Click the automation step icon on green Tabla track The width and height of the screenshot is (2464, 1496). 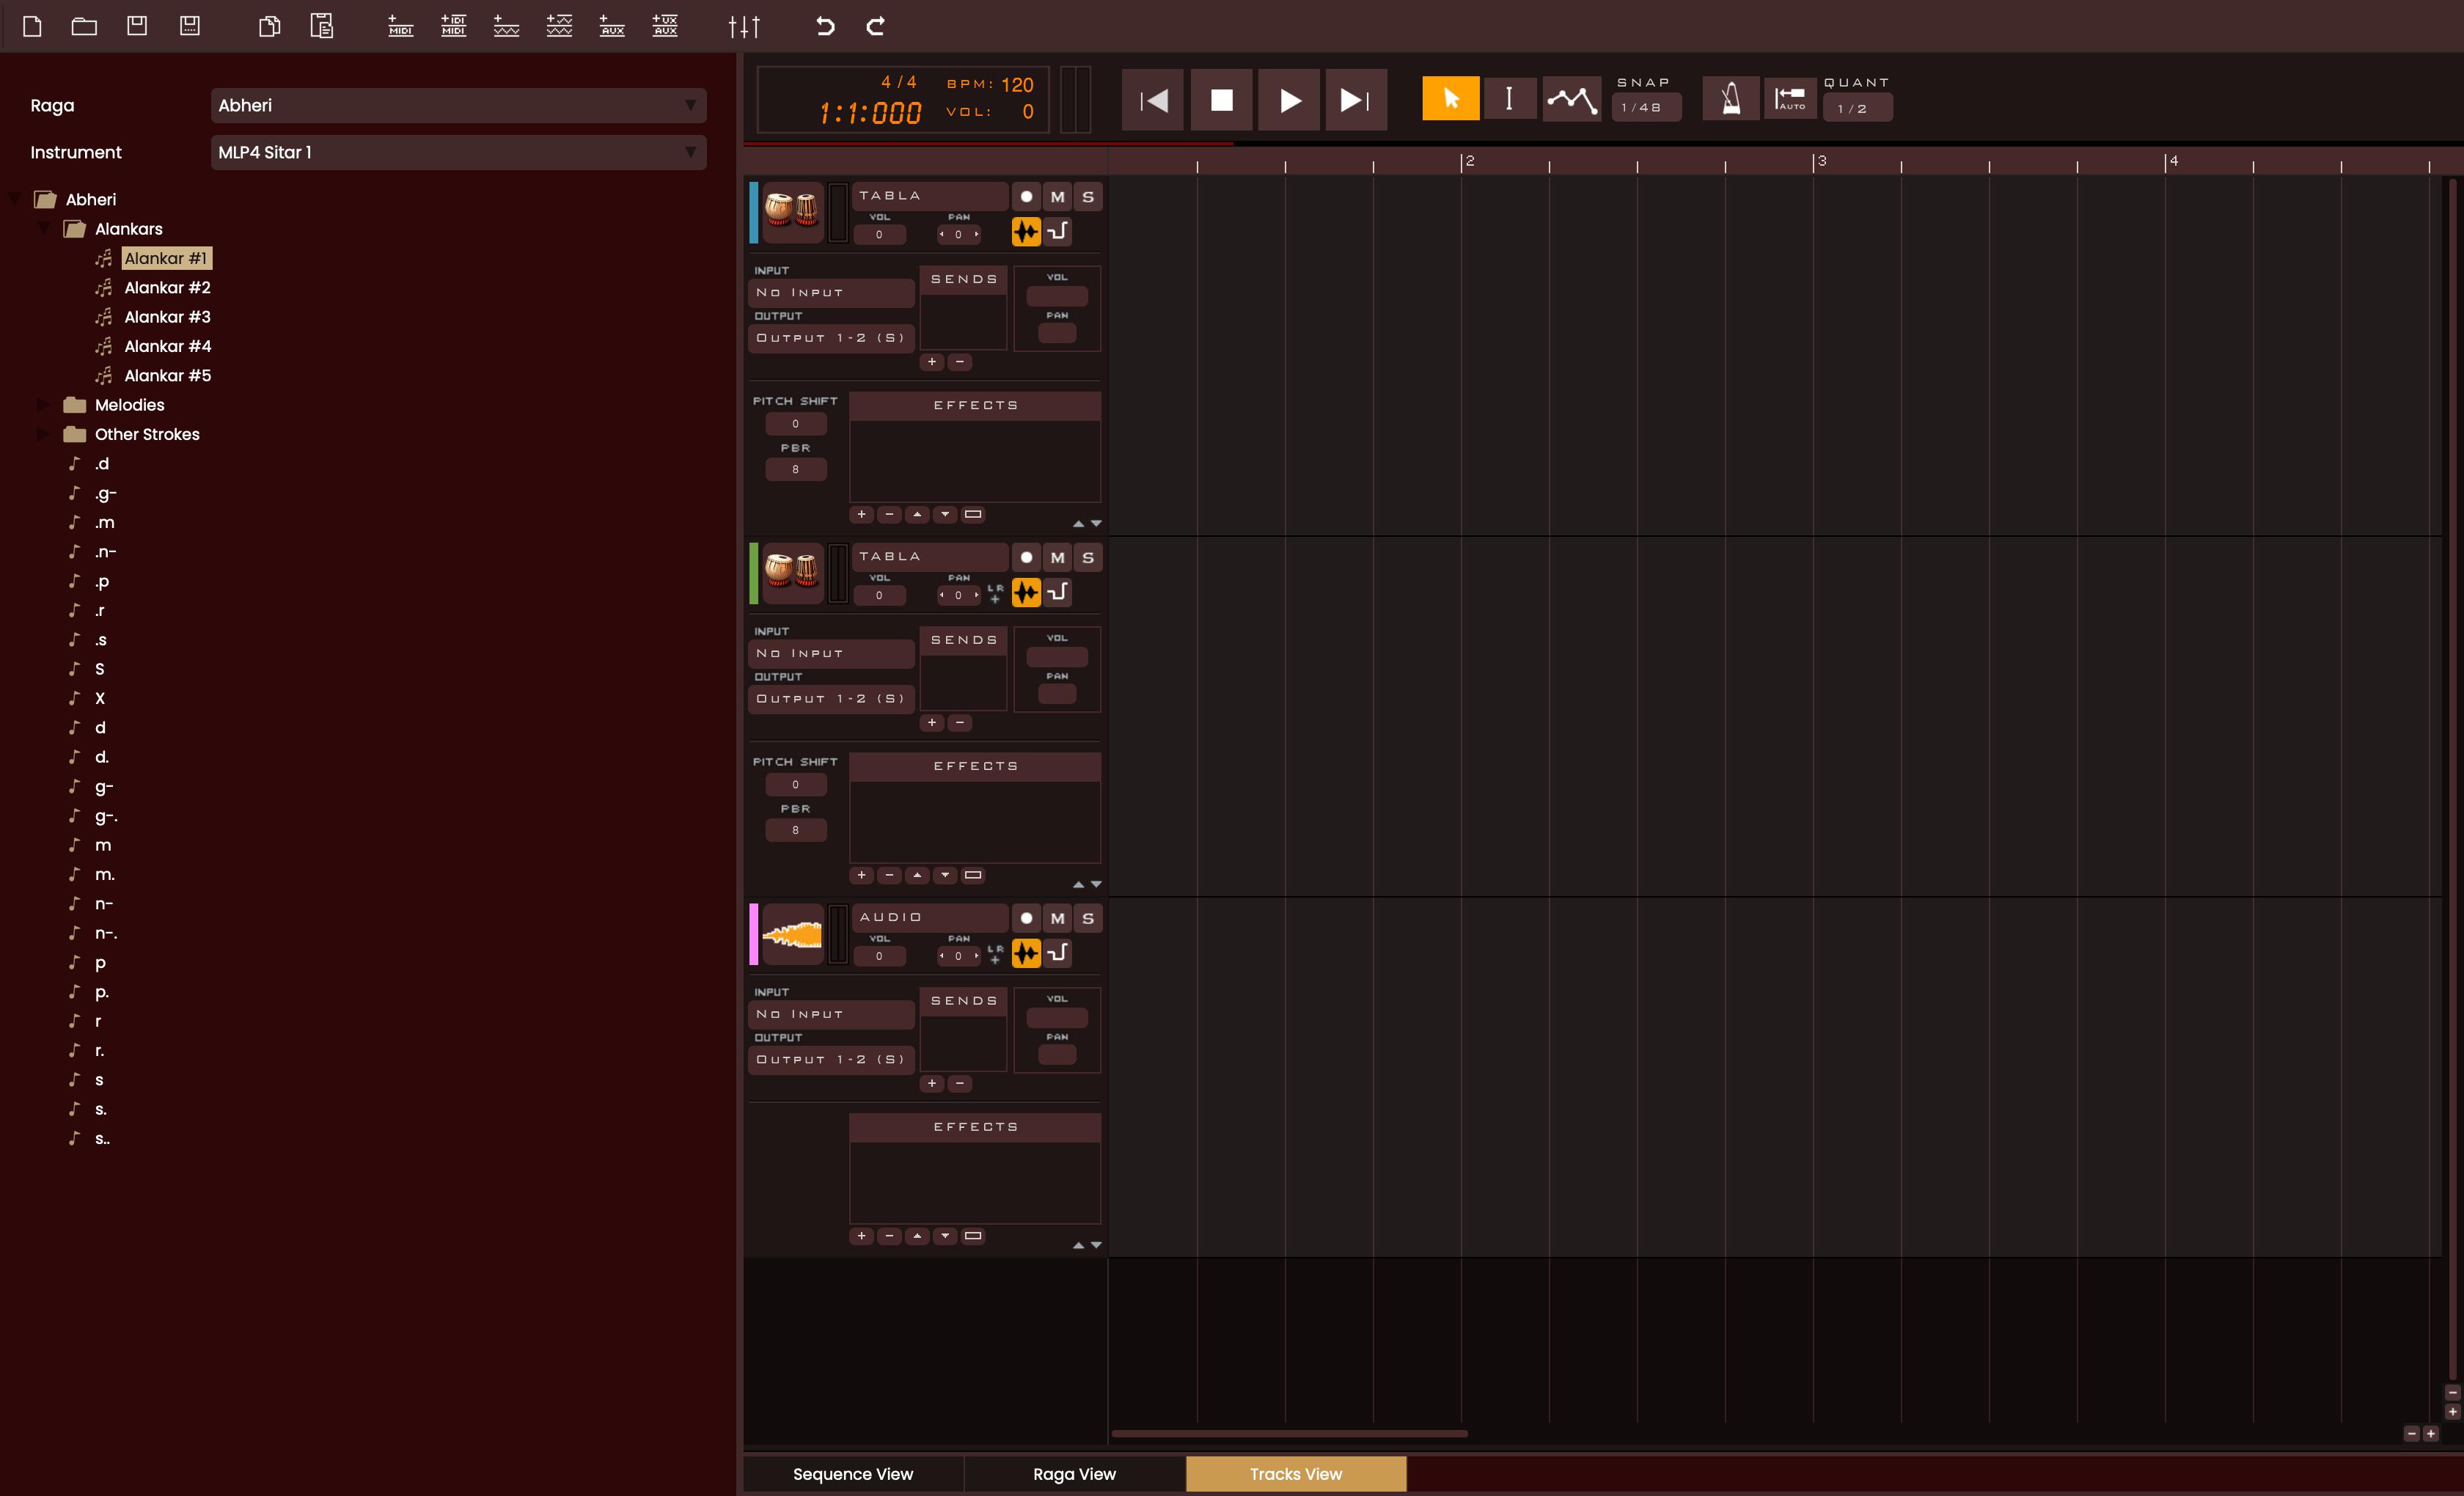[x=1058, y=592]
